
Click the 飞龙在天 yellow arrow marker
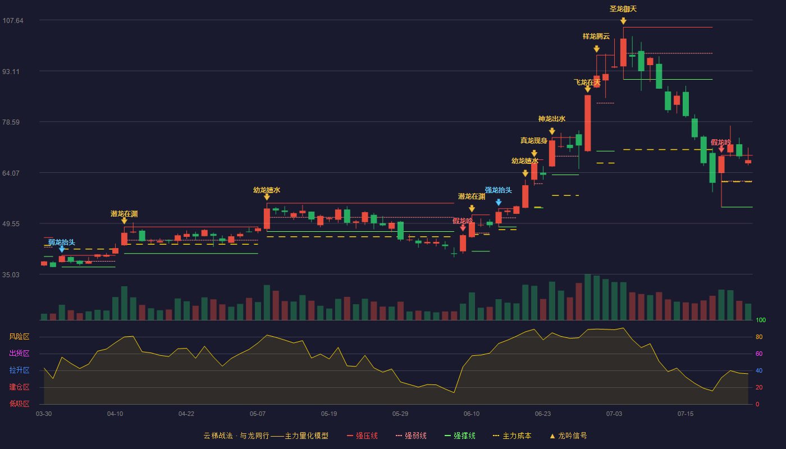click(587, 89)
